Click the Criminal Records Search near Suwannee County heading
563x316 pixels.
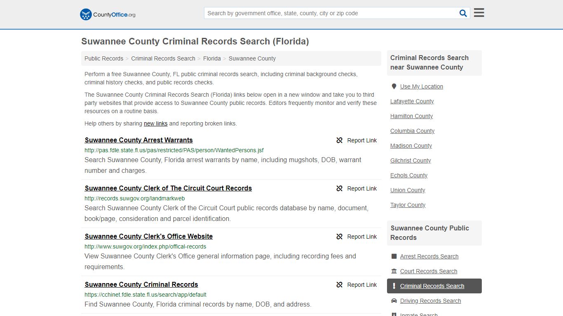pos(429,63)
